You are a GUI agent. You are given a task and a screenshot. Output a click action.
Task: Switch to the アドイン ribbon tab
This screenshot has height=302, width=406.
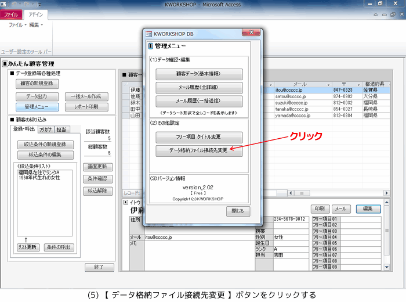[x=36, y=15]
